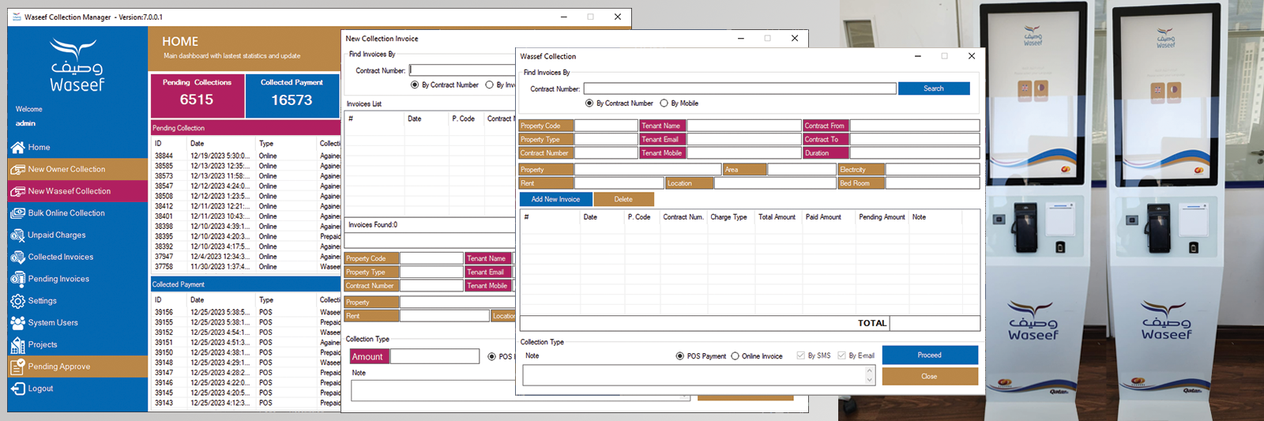Image resolution: width=1264 pixels, height=421 pixels.
Task: Click the Contract From field
Action: point(915,126)
